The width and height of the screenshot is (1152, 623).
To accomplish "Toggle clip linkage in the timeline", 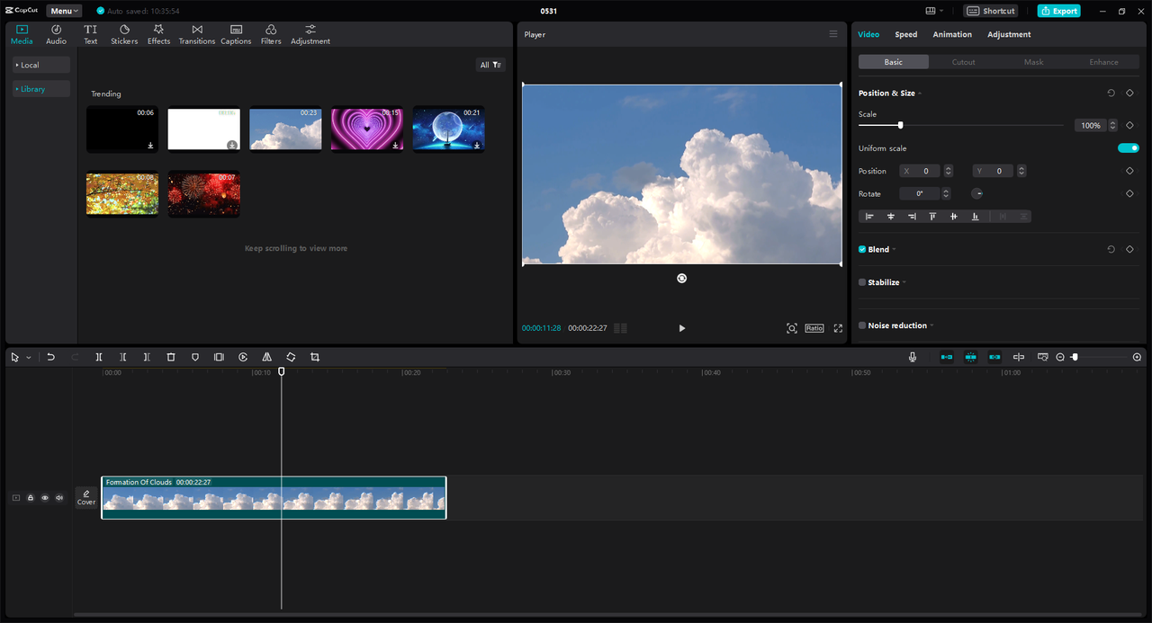I will [x=994, y=357].
